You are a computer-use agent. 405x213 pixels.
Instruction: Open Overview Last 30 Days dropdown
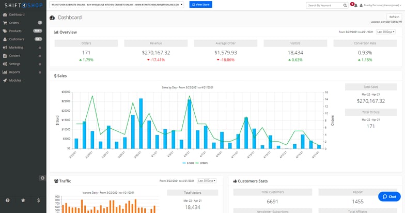click(x=385, y=32)
